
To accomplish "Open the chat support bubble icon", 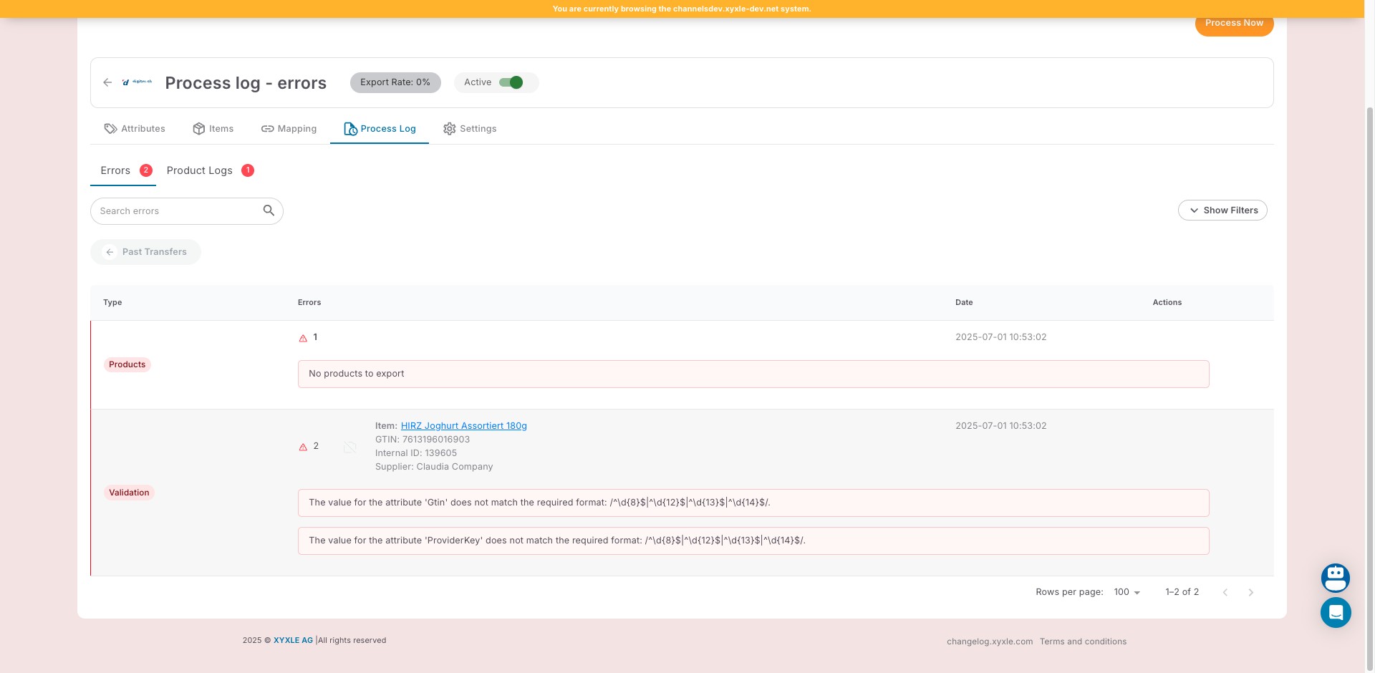I will point(1335,612).
